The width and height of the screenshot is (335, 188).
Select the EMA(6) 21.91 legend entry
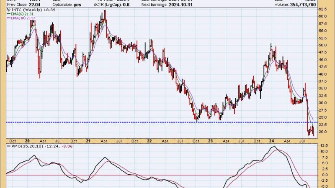pyautogui.click(x=21, y=14)
